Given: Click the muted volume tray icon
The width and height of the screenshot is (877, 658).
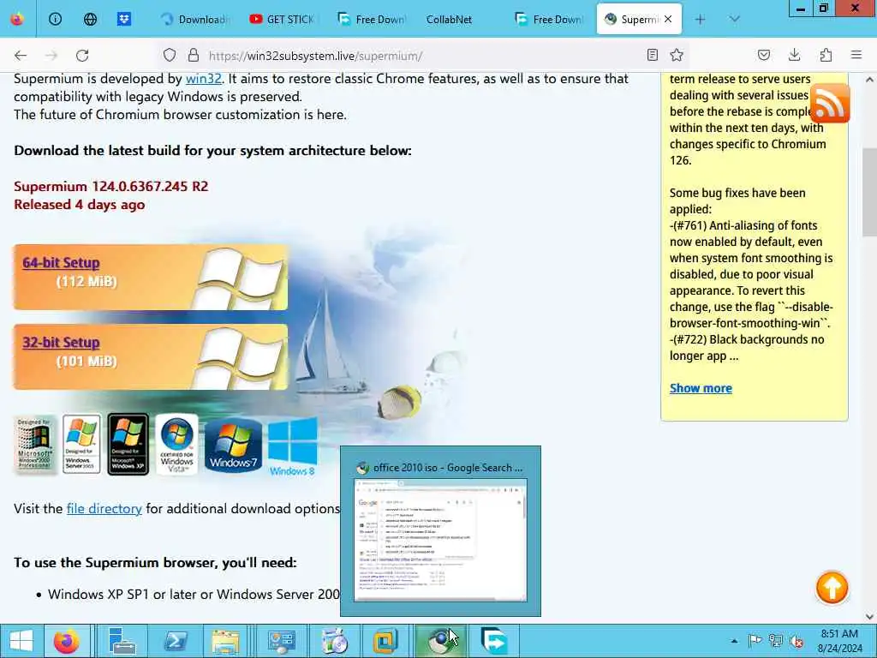Looking at the screenshot, I should (796, 641).
